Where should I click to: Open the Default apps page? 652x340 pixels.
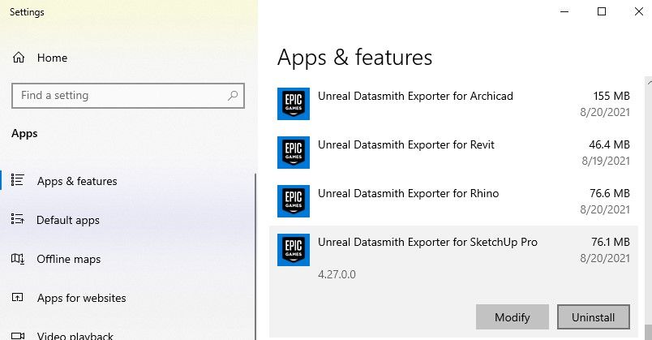point(68,220)
